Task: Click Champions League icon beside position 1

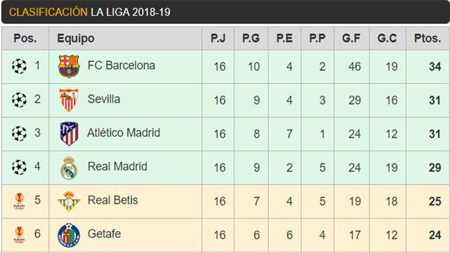Action: (19, 66)
